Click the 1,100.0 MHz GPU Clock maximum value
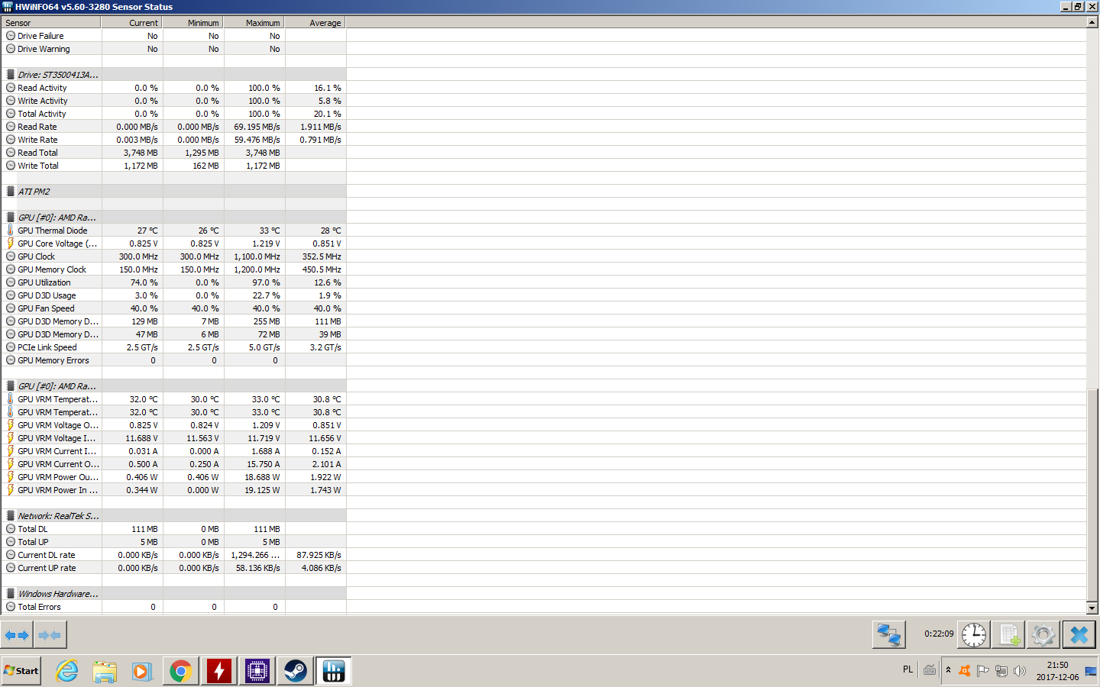1100x687 pixels. tap(257, 256)
